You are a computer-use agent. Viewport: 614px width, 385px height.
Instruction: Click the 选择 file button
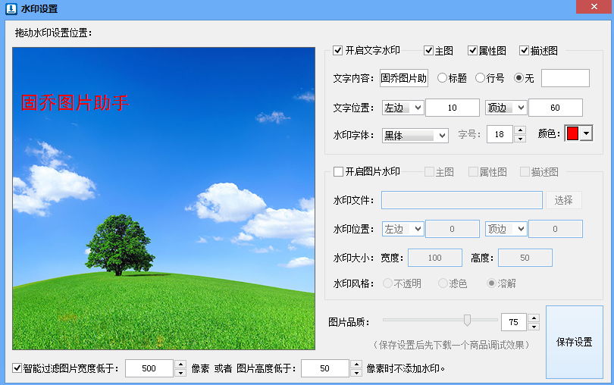563,200
